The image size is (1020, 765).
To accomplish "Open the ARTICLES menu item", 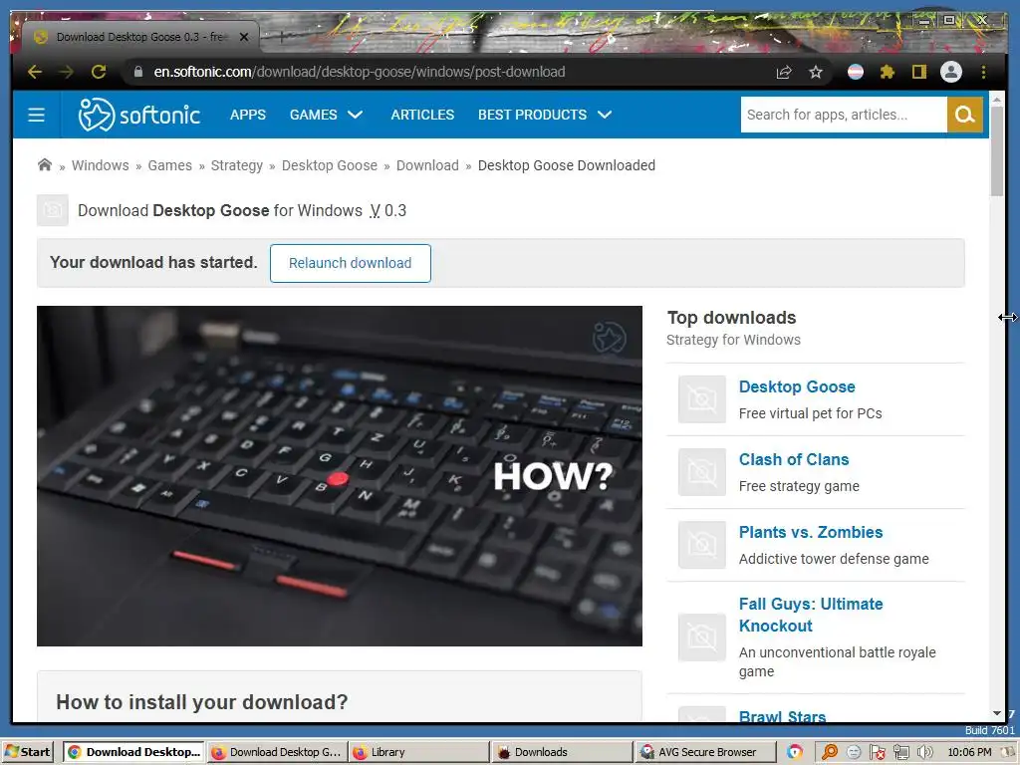I will pos(422,115).
